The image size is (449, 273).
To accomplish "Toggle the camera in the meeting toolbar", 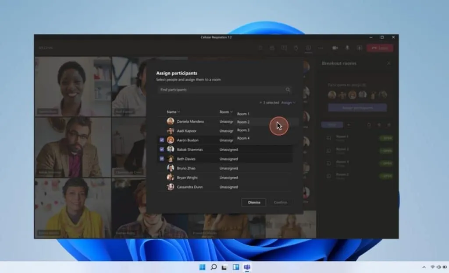I will click(x=335, y=48).
